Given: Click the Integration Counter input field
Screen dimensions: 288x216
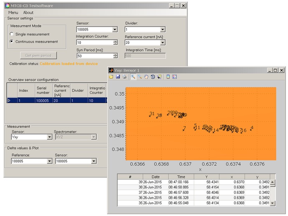Looking at the screenshot, I should [95, 43].
